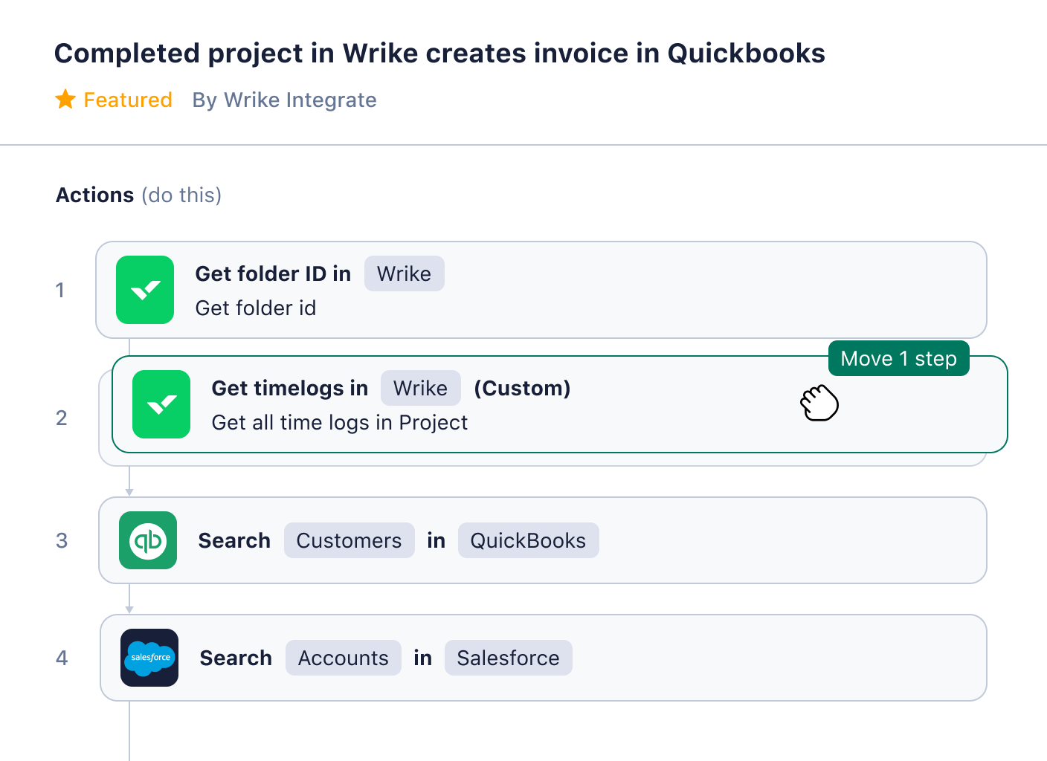
Task: Click the Featured label
Action: coord(128,100)
